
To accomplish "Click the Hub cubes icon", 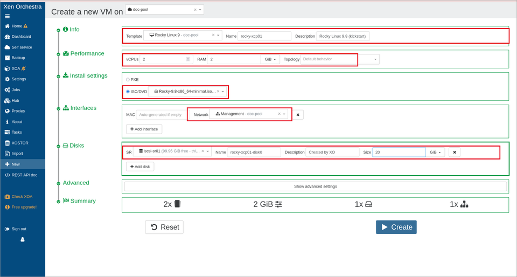I will click(x=7, y=101).
